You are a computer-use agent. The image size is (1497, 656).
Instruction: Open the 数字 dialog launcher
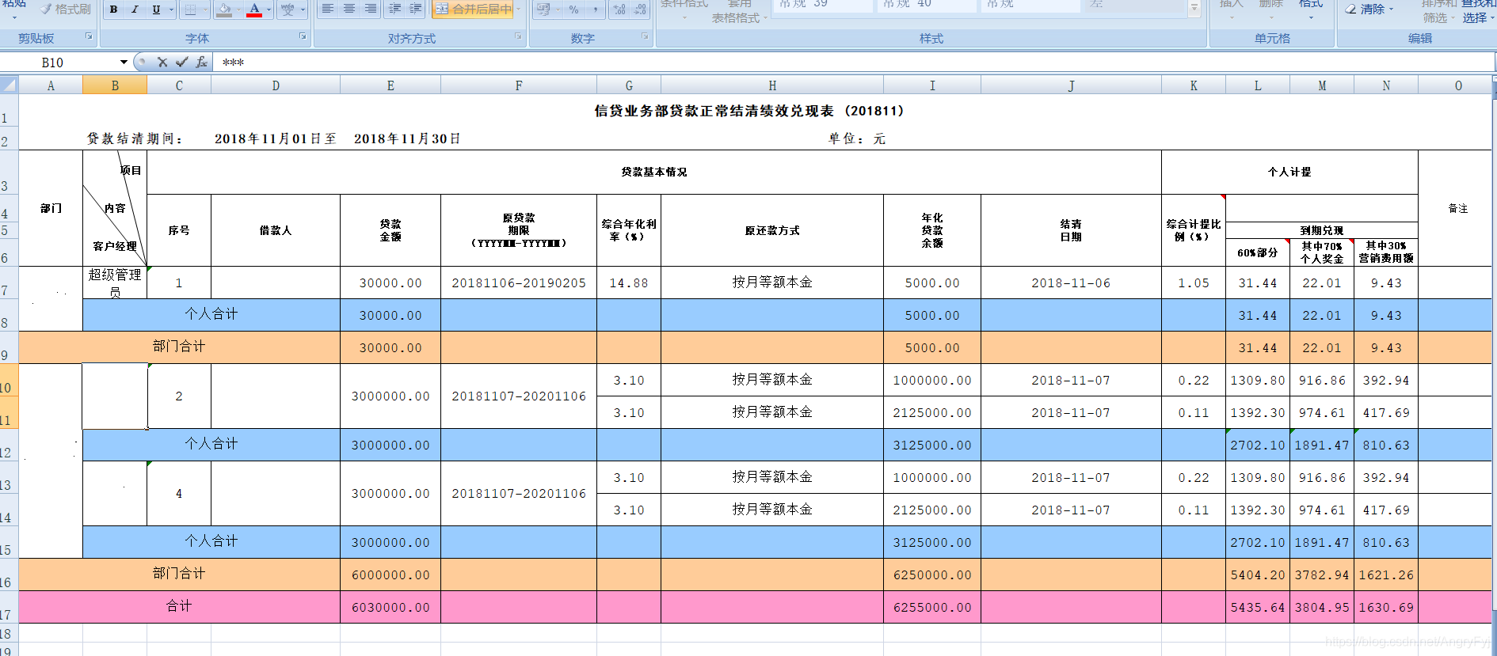pos(645,36)
